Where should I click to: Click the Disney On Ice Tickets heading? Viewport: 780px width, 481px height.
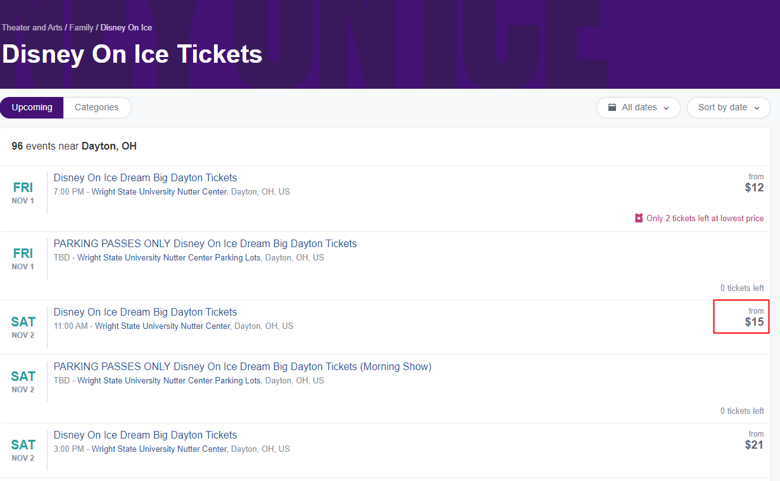click(132, 54)
